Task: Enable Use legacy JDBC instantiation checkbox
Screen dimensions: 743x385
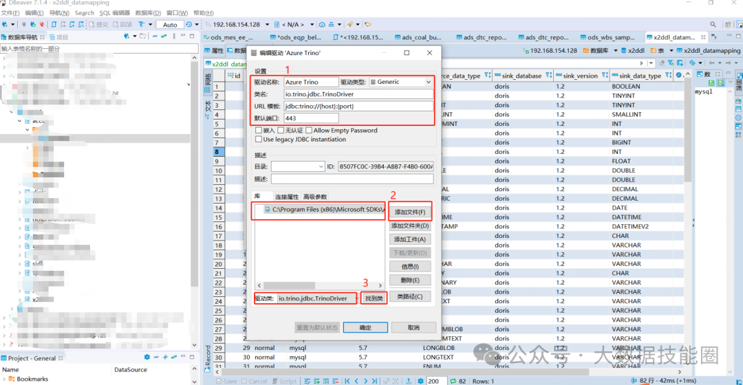Action: pyautogui.click(x=258, y=140)
